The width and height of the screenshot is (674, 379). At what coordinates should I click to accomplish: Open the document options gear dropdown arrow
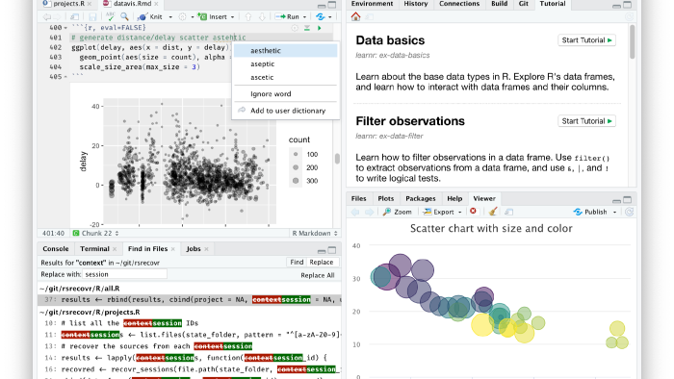tap(192, 17)
